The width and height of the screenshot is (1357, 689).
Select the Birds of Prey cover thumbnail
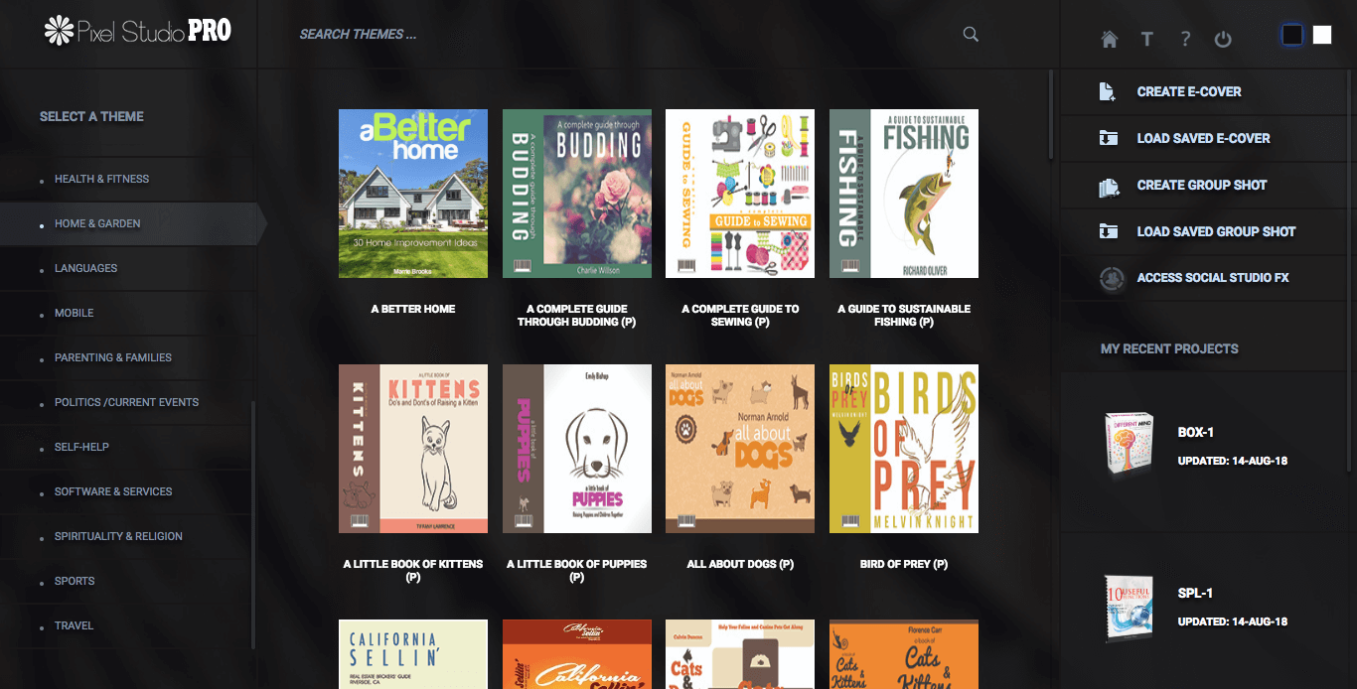coord(904,449)
